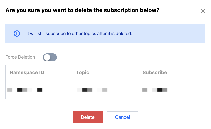Viewport: 211px width, 129px height.
Task: Select the Topic column header
Action: [83, 73]
